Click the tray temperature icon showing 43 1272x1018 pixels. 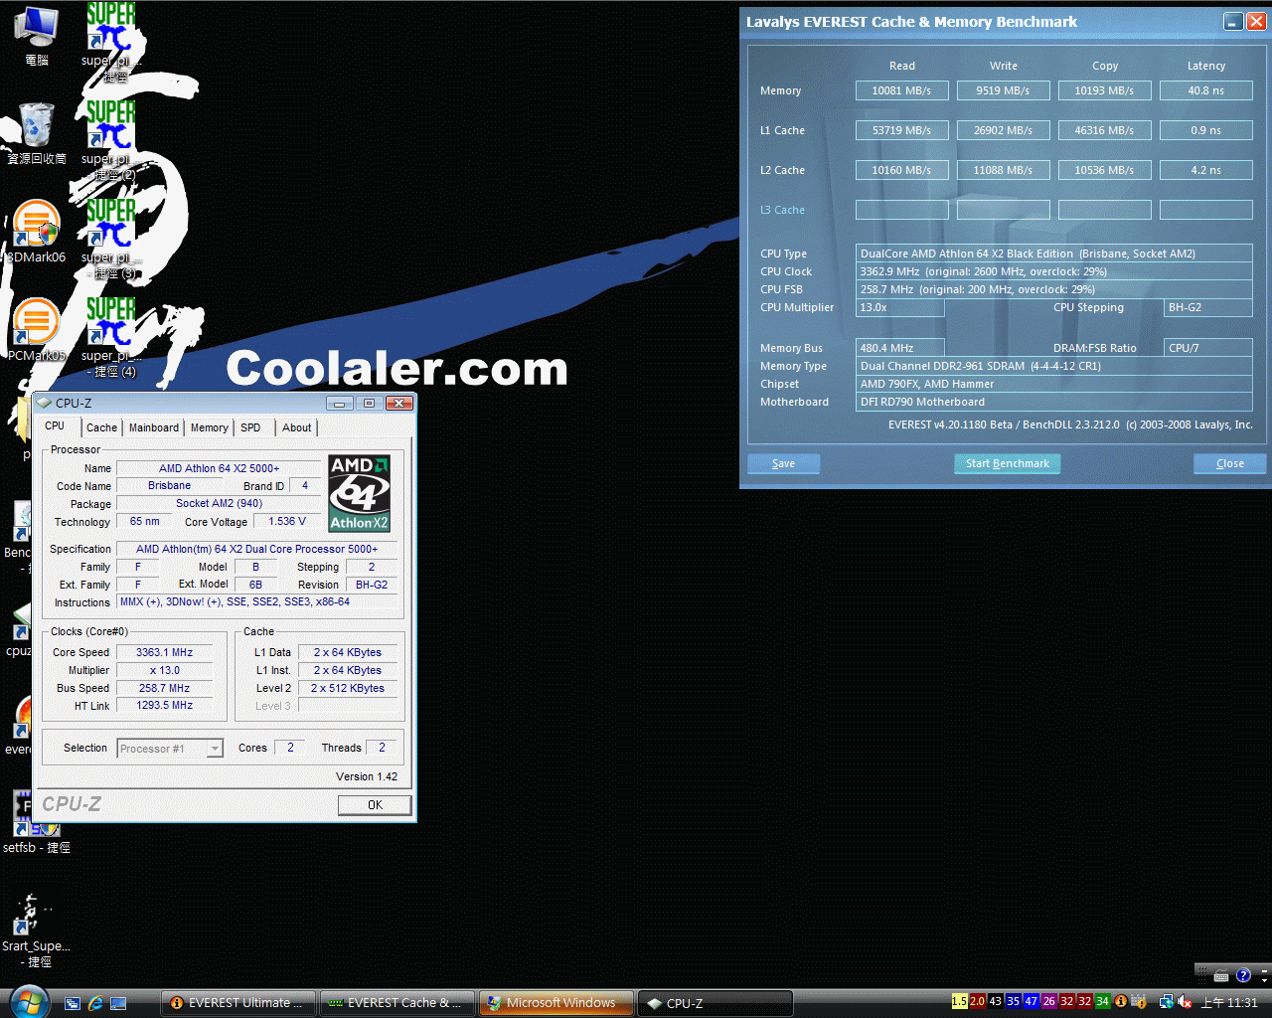tap(995, 1001)
